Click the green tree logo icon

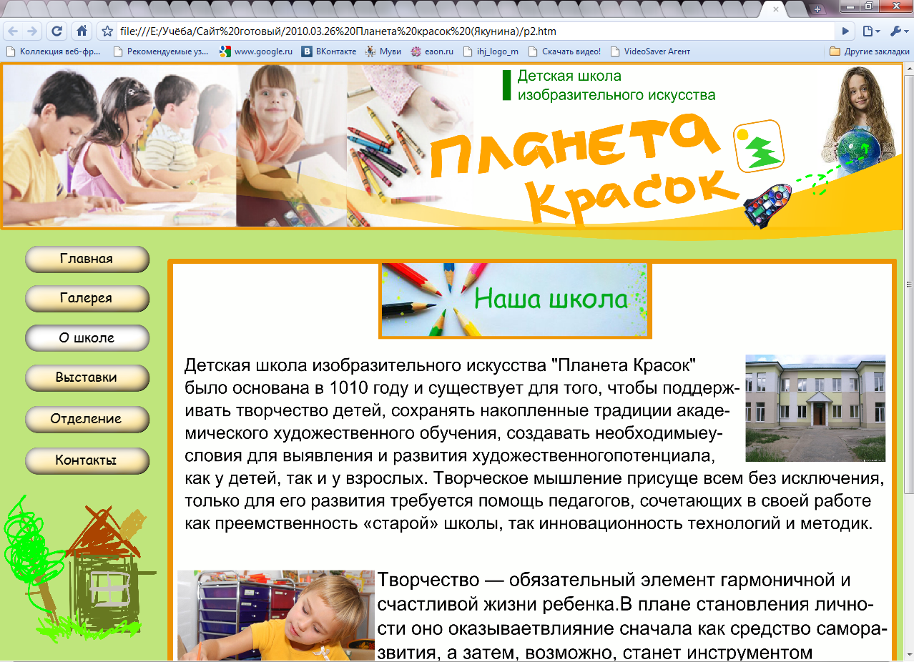click(x=759, y=146)
